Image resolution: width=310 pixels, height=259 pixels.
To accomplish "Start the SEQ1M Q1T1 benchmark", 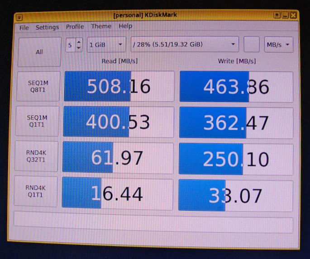I will pyautogui.click(x=37, y=121).
